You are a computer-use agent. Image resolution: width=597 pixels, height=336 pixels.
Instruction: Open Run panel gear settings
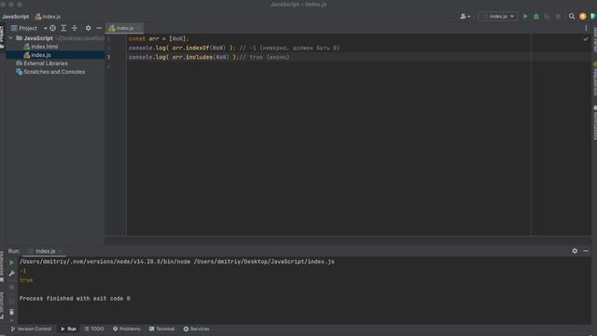coord(575,251)
